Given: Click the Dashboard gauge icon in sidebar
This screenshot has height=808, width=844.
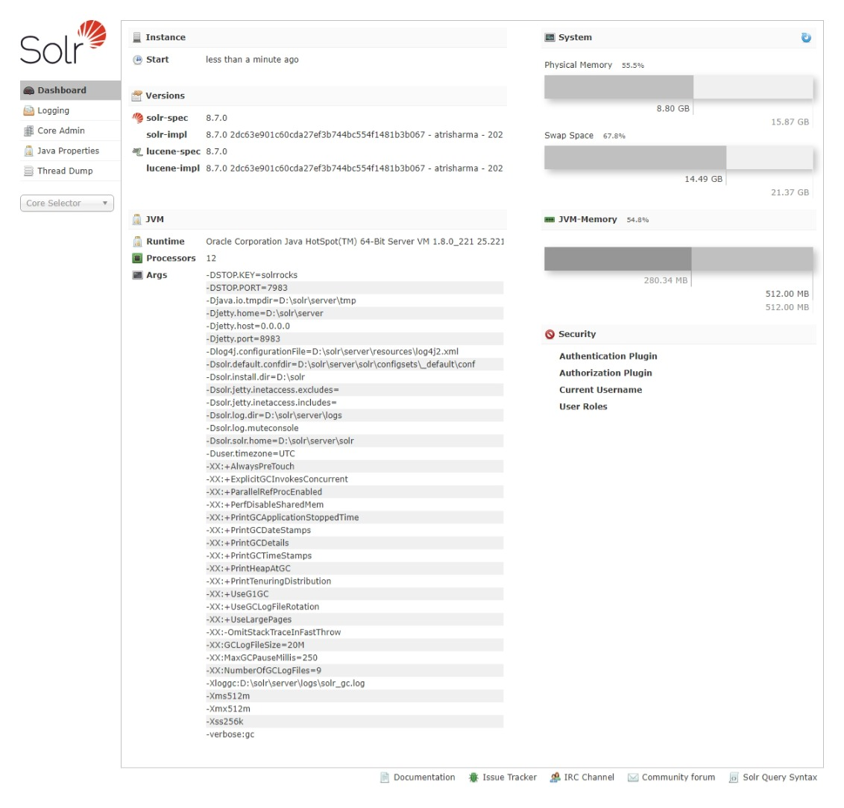Looking at the screenshot, I should coord(29,90).
